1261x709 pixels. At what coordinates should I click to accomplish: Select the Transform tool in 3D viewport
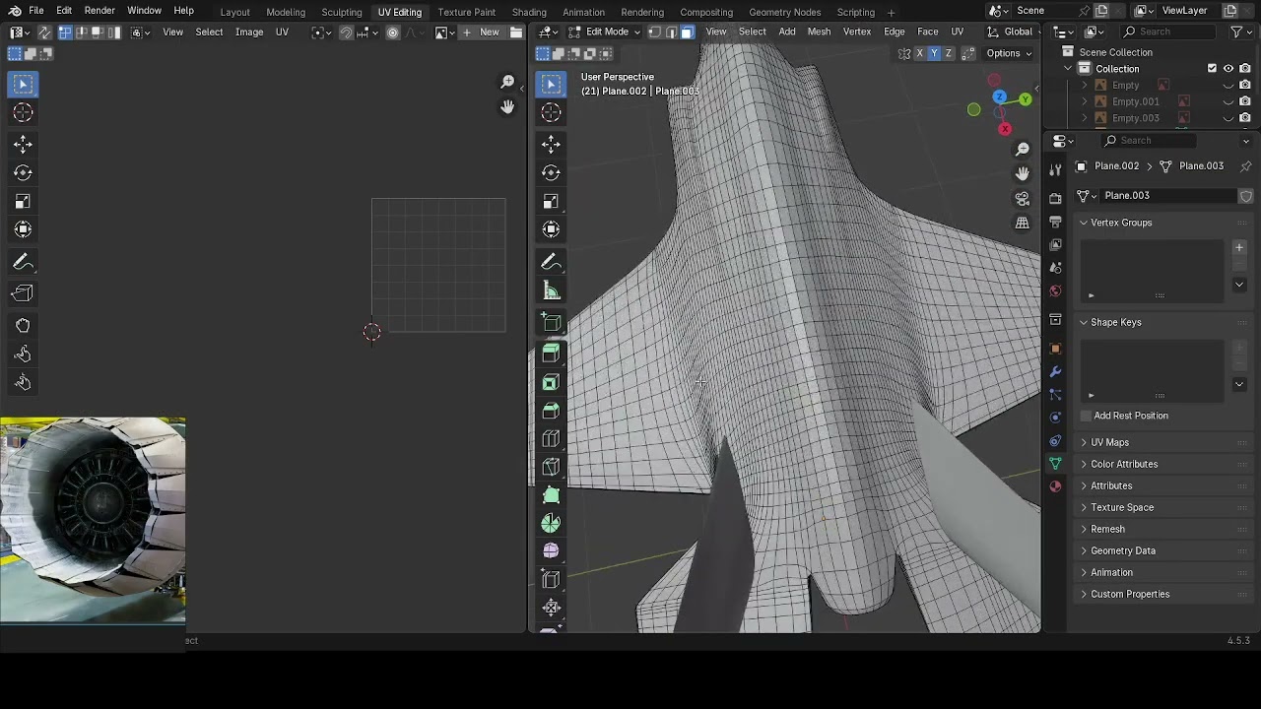pyautogui.click(x=551, y=229)
